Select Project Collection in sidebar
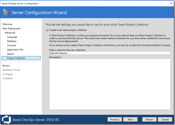This screenshot has width=175, height=125. [x=21, y=58]
